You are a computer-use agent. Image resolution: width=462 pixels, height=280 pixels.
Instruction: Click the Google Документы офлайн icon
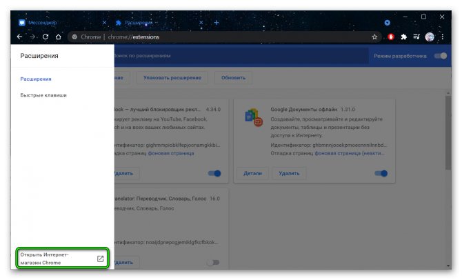(254, 117)
